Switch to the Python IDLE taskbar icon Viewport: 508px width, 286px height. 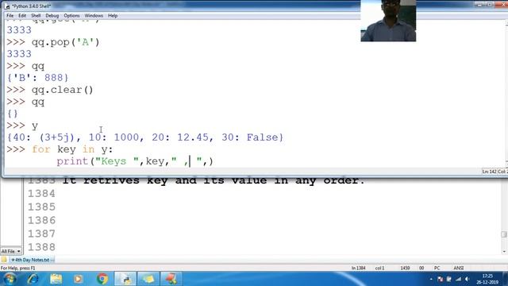pos(125,279)
